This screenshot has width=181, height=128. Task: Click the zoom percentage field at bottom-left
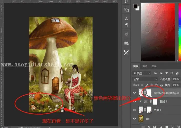pyautogui.click(x=5, y=127)
